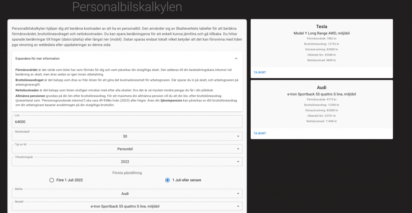Open the Tillverkningsår dropdown showing 2022
The image size is (412, 213).
127,162
